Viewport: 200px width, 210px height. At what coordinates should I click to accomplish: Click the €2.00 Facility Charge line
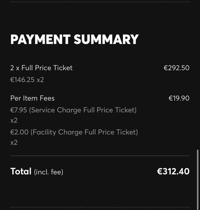[x=74, y=132]
